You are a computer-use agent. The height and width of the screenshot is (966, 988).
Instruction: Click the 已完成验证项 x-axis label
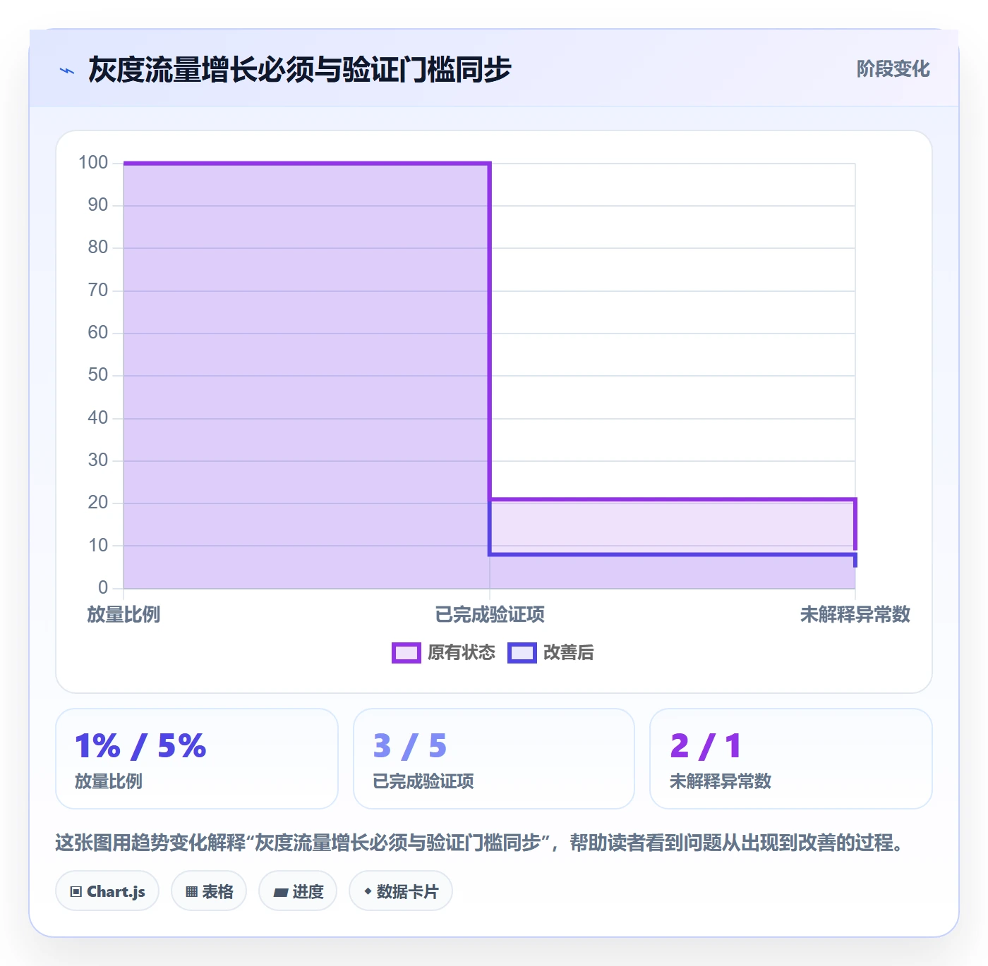490,615
